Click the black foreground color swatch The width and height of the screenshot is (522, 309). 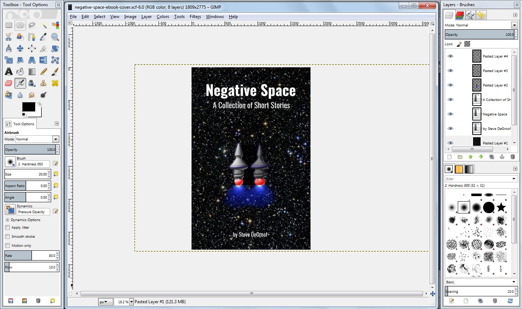pos(29,107)
